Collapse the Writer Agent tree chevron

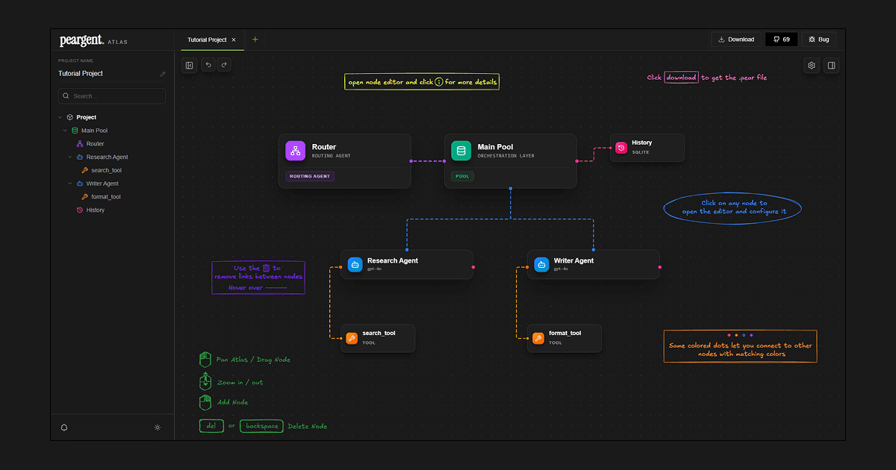[70, 184]
